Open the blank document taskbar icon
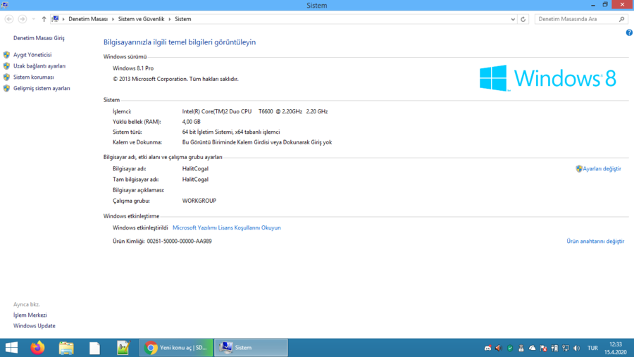This screenshot has width=634, height=357. (94, 348)
